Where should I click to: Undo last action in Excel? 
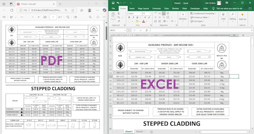point(118,3)
